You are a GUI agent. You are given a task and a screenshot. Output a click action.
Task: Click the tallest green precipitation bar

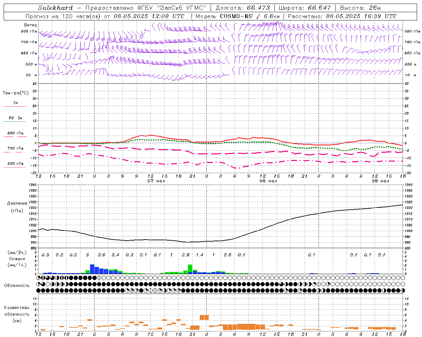coord(190,269)
